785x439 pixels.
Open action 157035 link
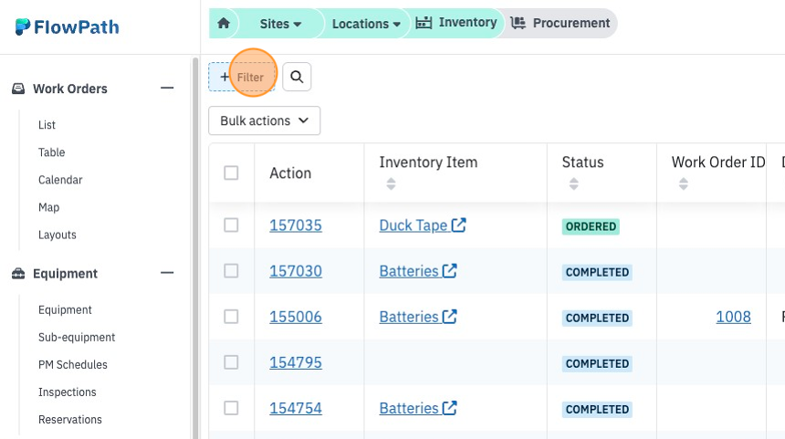click(296, 225)
